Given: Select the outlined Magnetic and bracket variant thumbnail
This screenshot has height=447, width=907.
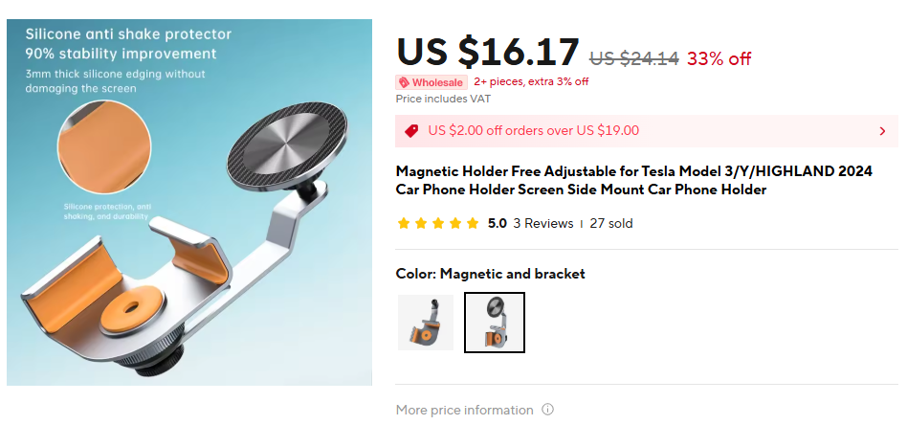Looking at the screenshot, I should [495, 323].
